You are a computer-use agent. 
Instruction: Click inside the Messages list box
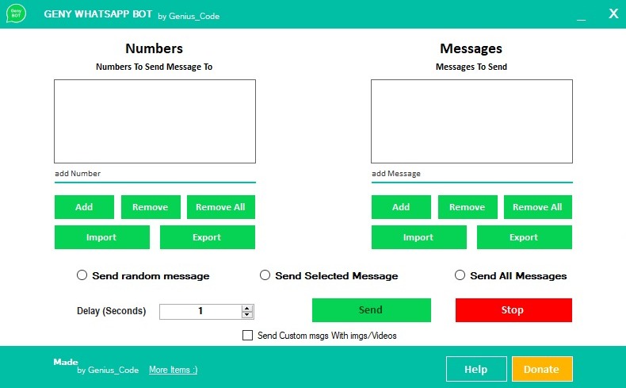[x=472, y=121]
